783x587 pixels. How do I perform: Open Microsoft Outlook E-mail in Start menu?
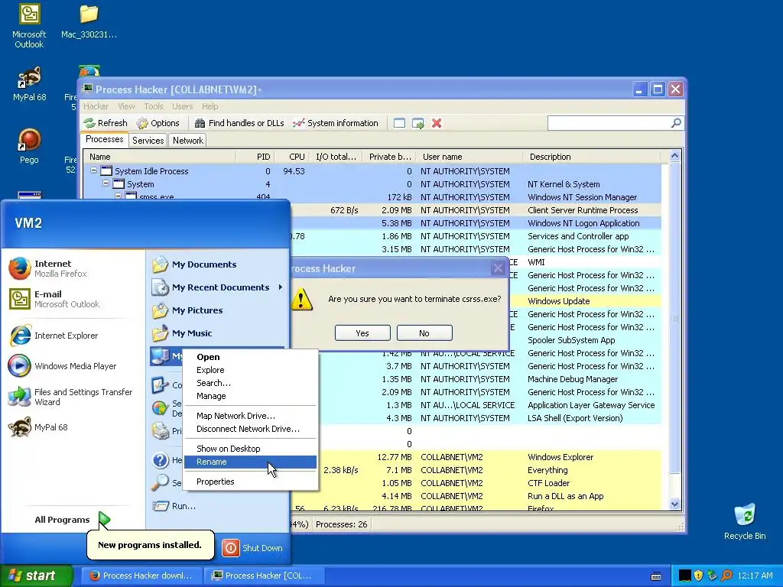[x=74, y=299]
